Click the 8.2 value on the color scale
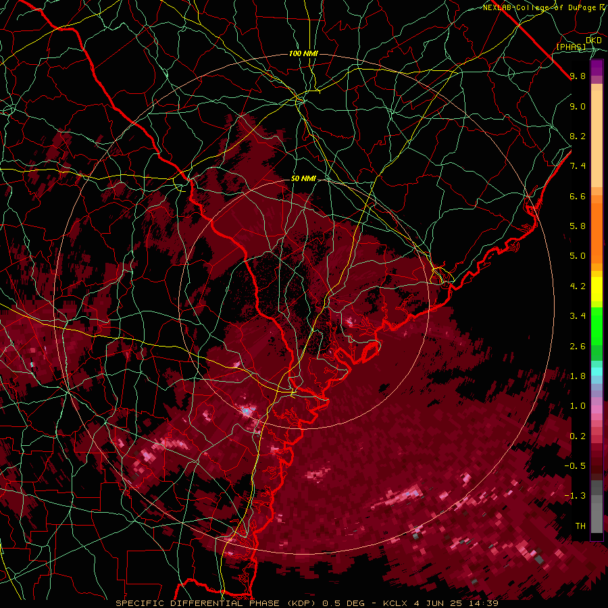 [x=578, y=136]
